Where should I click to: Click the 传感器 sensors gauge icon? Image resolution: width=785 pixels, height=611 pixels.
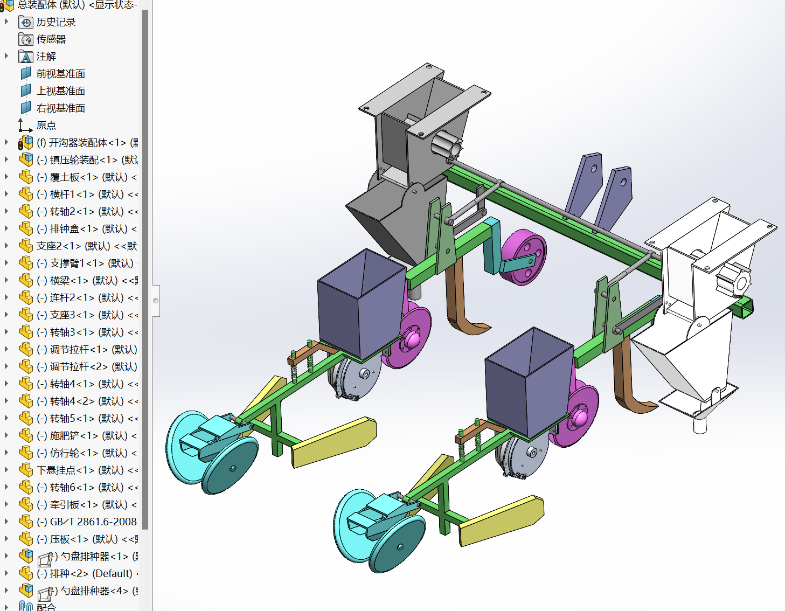[25, 39]
